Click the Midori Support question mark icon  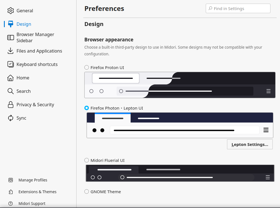11,203
